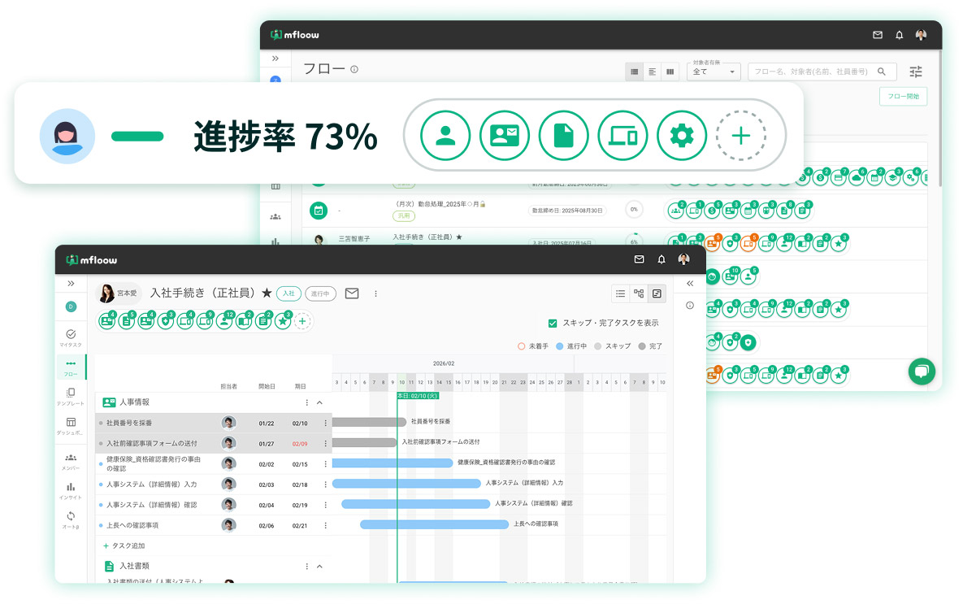Open mail icon in front window header
The width and height of the screenshot is (963, 604).
(639, 259)
